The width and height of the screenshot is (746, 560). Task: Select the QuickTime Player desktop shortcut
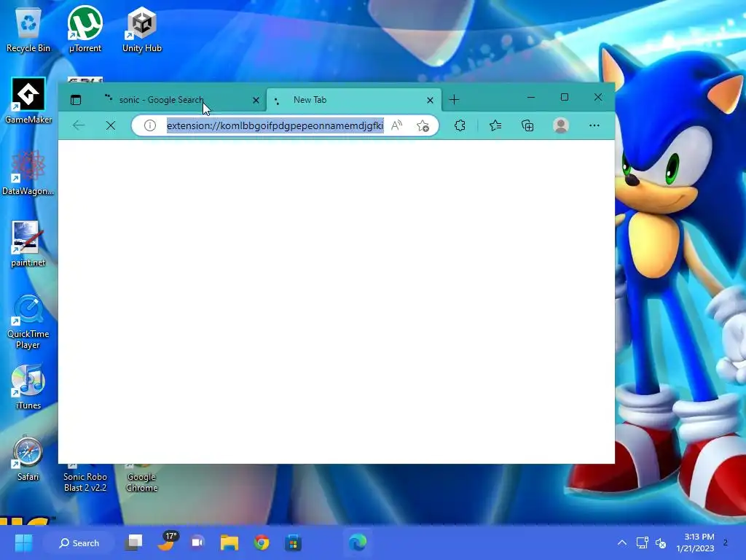(x=28, y=322)
